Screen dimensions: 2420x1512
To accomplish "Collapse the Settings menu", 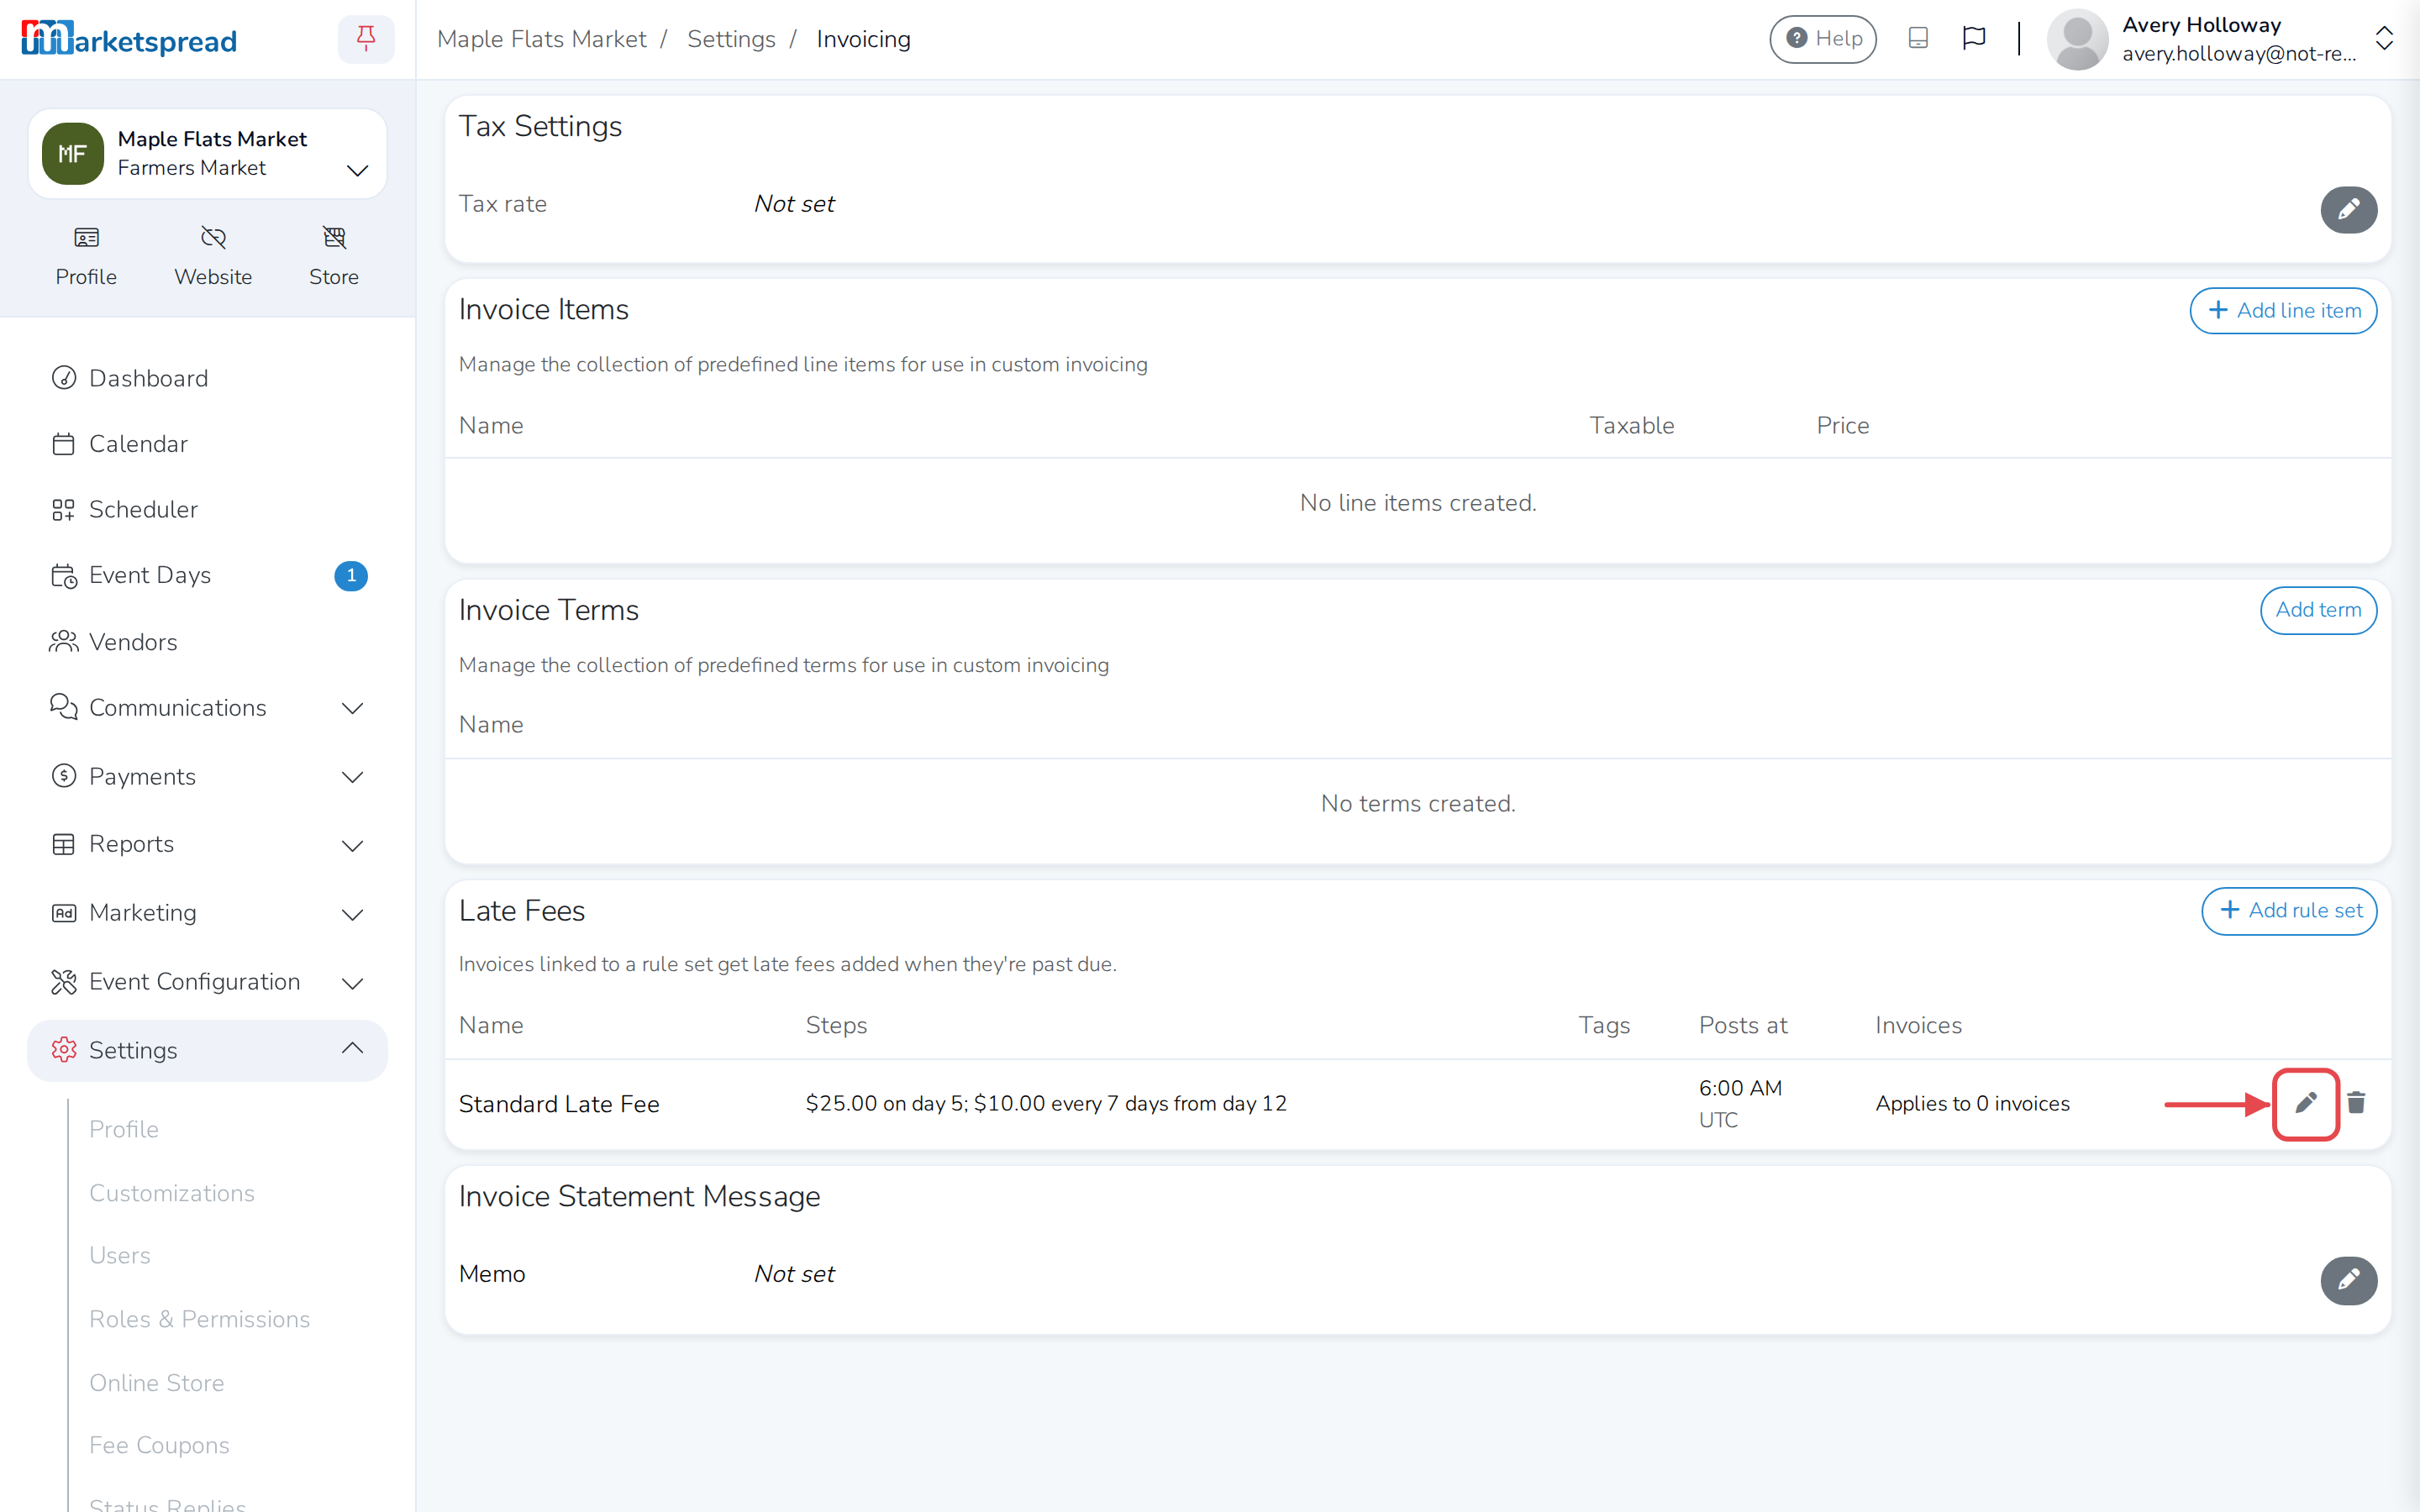I will pos(207,1050).
